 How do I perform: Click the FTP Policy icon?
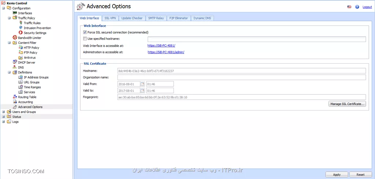(21, 53)
